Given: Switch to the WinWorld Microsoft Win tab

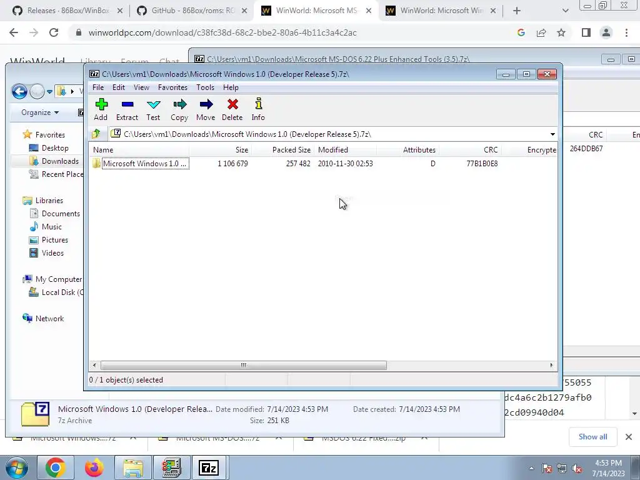Looking at the screenshot, I should (x=441, y=11).
